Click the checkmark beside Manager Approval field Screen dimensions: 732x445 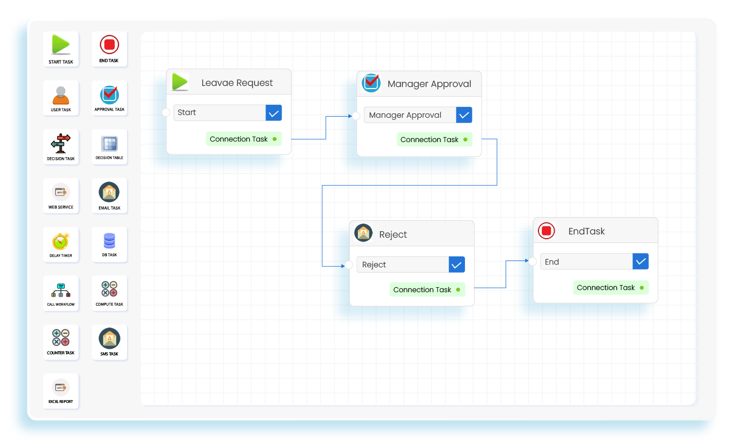[x=464, y=114]
